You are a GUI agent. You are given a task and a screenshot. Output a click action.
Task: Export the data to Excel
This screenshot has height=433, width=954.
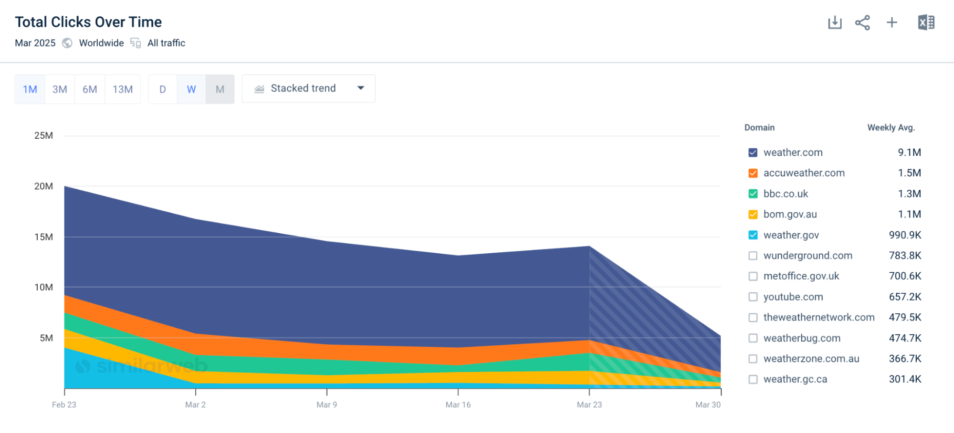(x=926, y=22)
